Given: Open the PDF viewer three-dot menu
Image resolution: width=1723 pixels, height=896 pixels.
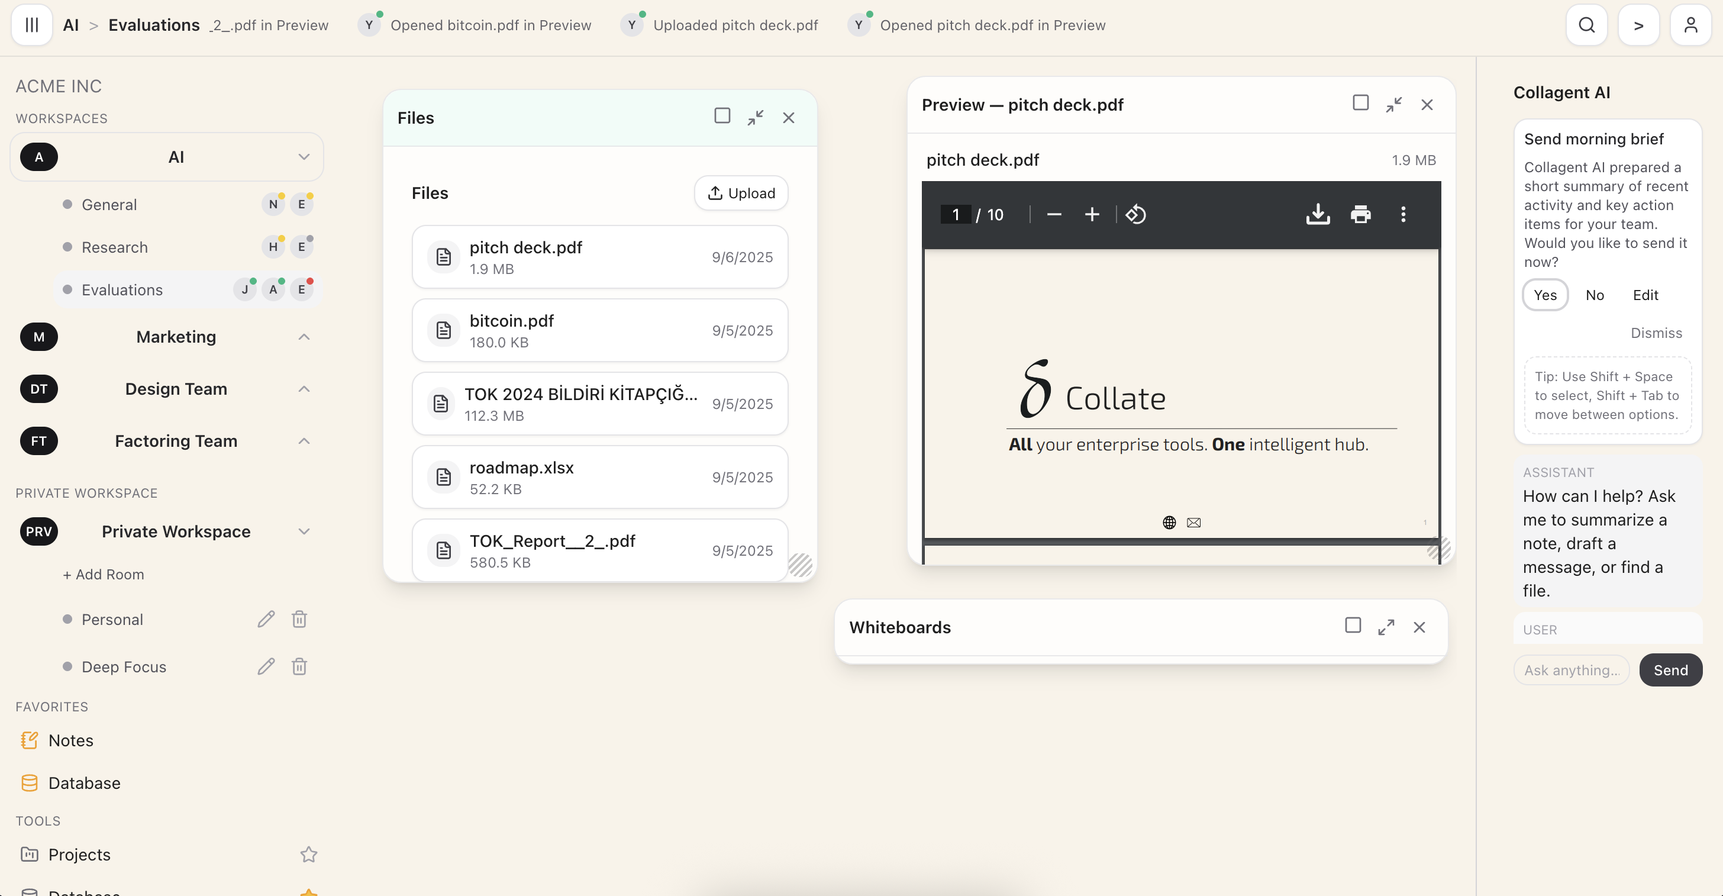Looking at the screenshot, I should [1403, 214].
